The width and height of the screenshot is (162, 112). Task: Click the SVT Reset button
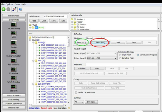pos(91,102)
